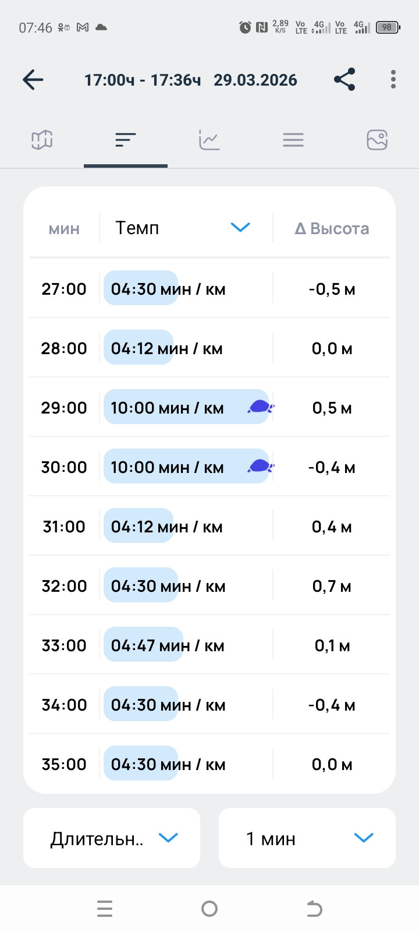The image size is (419, 932).
Task: Select the 35:00 split row
Action: 210,763
